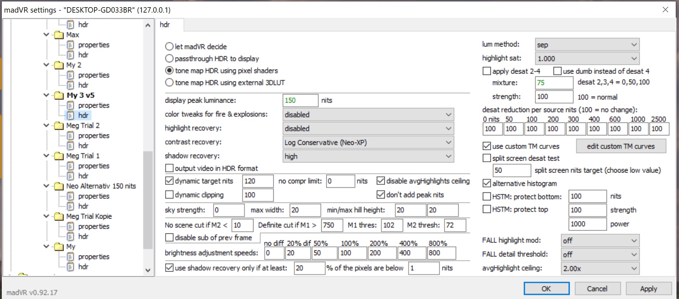Open the "lum method" dropdown
Screen dimensions: 679x299
point(587,45)
